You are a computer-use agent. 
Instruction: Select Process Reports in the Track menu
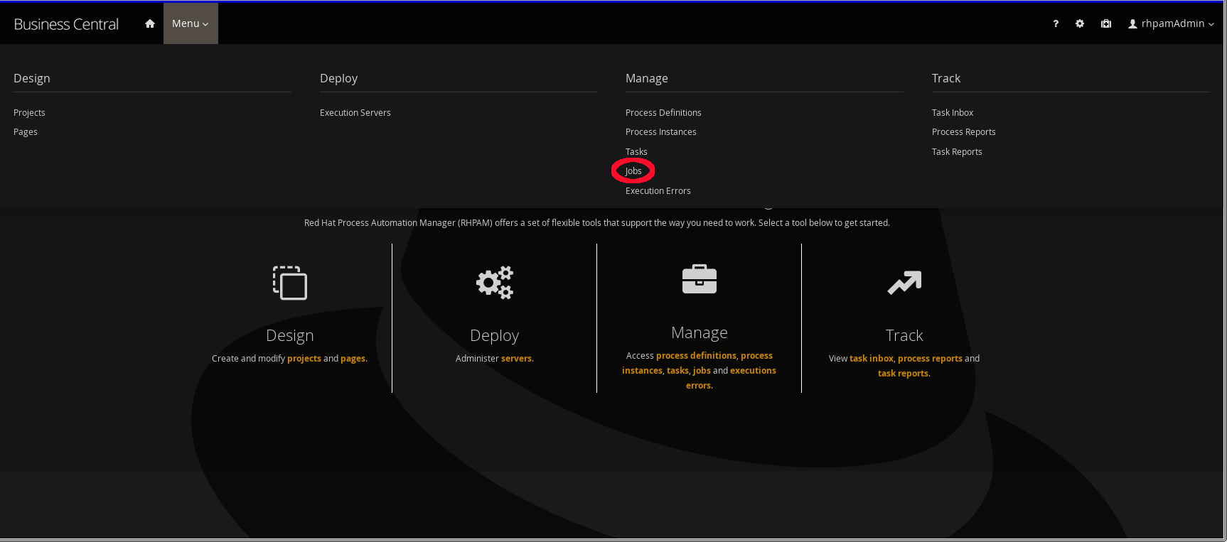click(x=964, y=132)
